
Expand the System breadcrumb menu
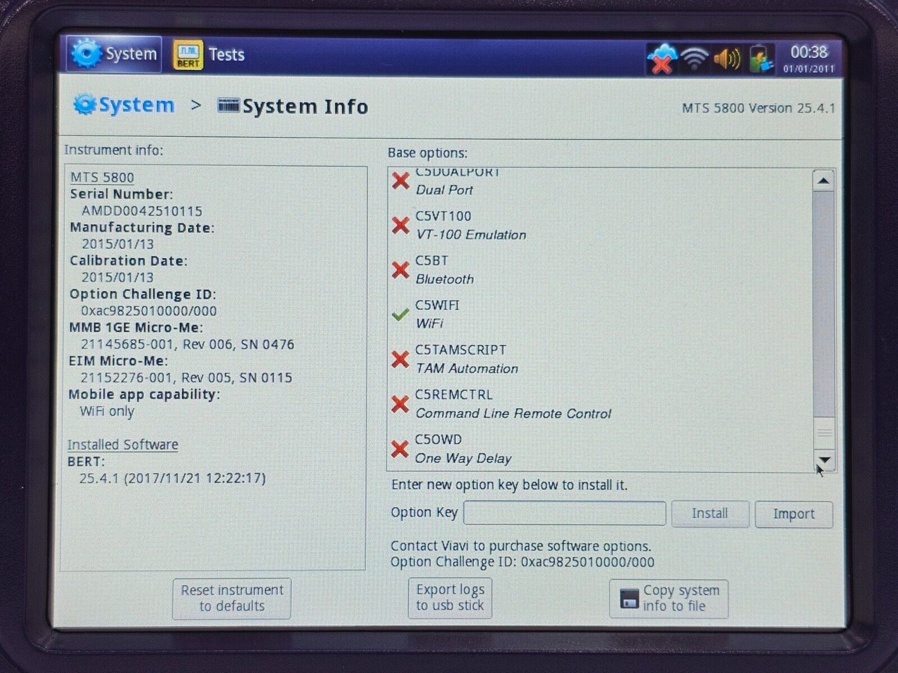click(128, 105)
